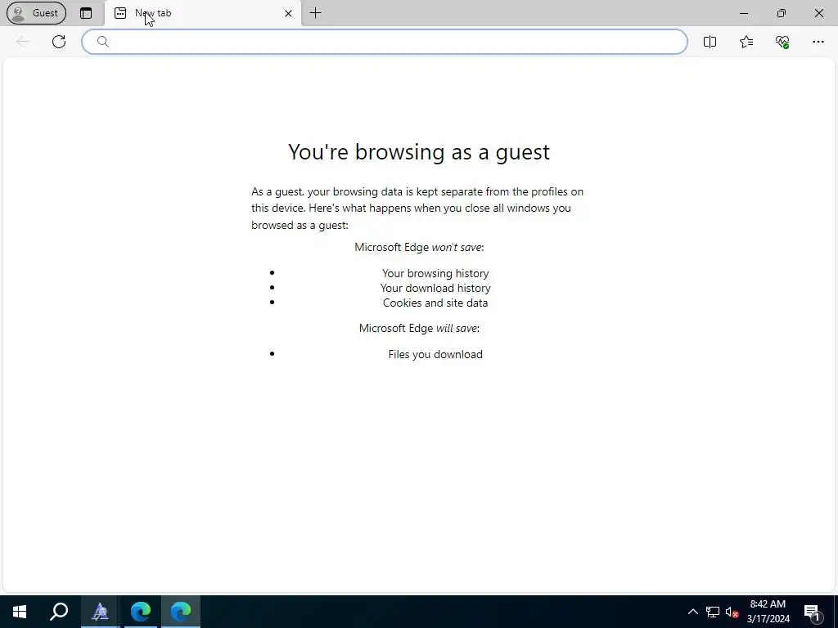The height and width of the screenshot is (628, 838).
Task: Open the tab actions menu icon
Action: click(x=85, y=13)
